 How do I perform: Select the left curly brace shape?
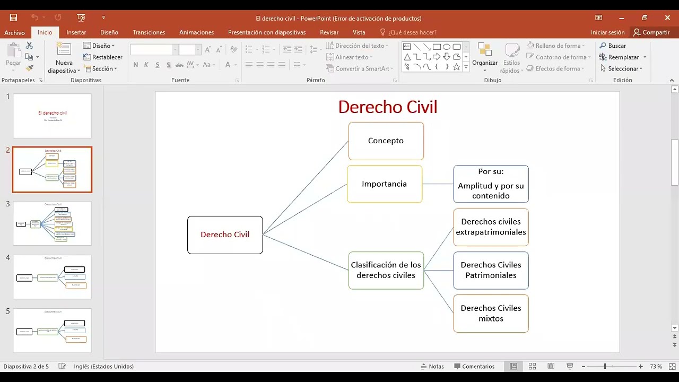pos(437,67)
